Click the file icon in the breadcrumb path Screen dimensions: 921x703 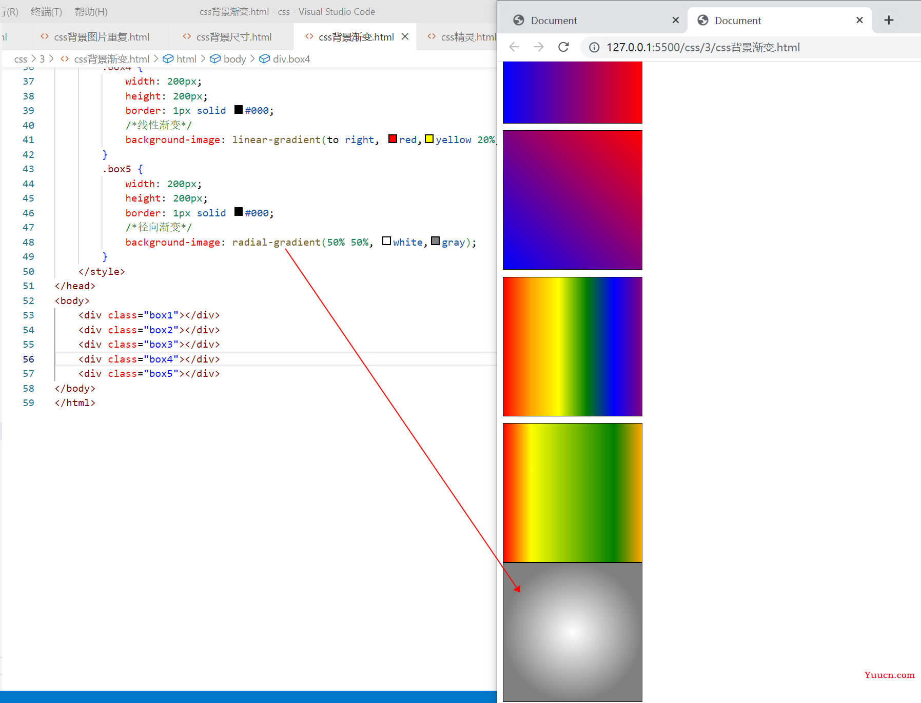(65, 59)
